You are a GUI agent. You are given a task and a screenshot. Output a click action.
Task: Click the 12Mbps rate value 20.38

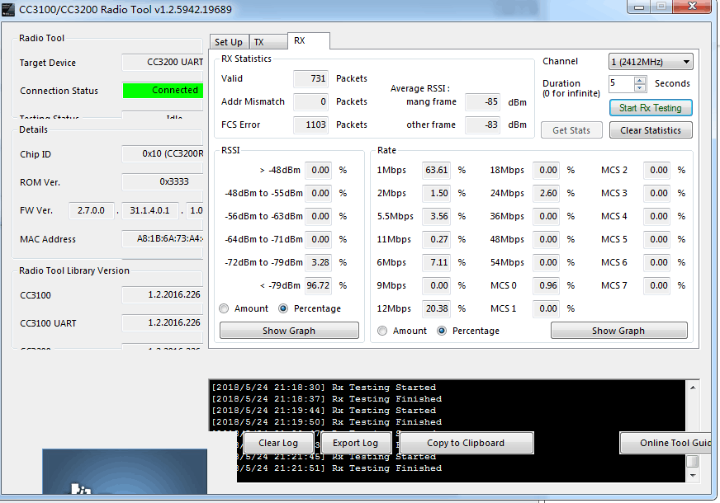(x=436, y=308)
